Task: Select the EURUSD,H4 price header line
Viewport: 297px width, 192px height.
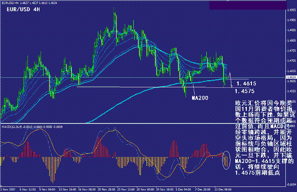Action: pos(29,3)
